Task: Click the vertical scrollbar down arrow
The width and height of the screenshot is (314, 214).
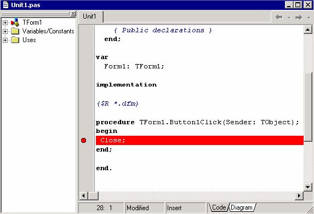Action: pos(308,187)
